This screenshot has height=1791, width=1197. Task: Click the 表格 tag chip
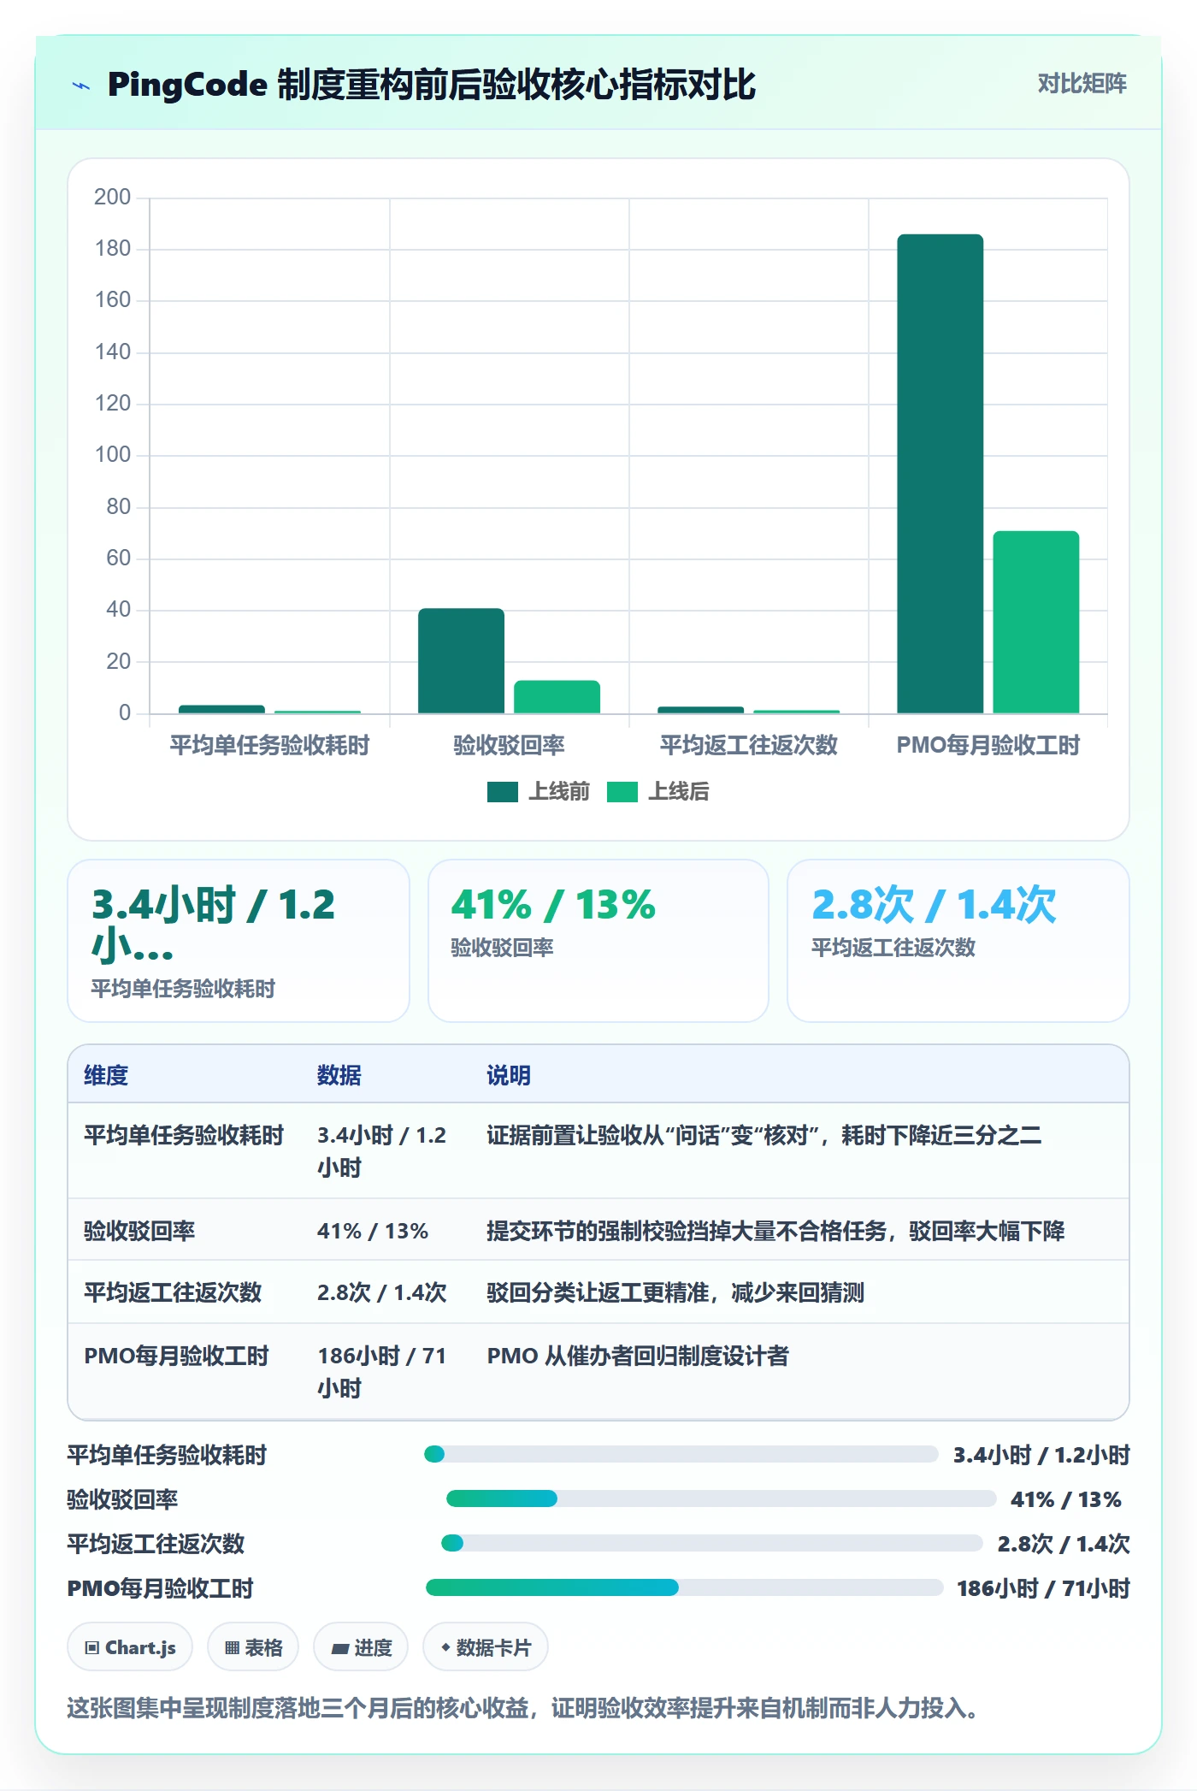[x=253, y=1647]
